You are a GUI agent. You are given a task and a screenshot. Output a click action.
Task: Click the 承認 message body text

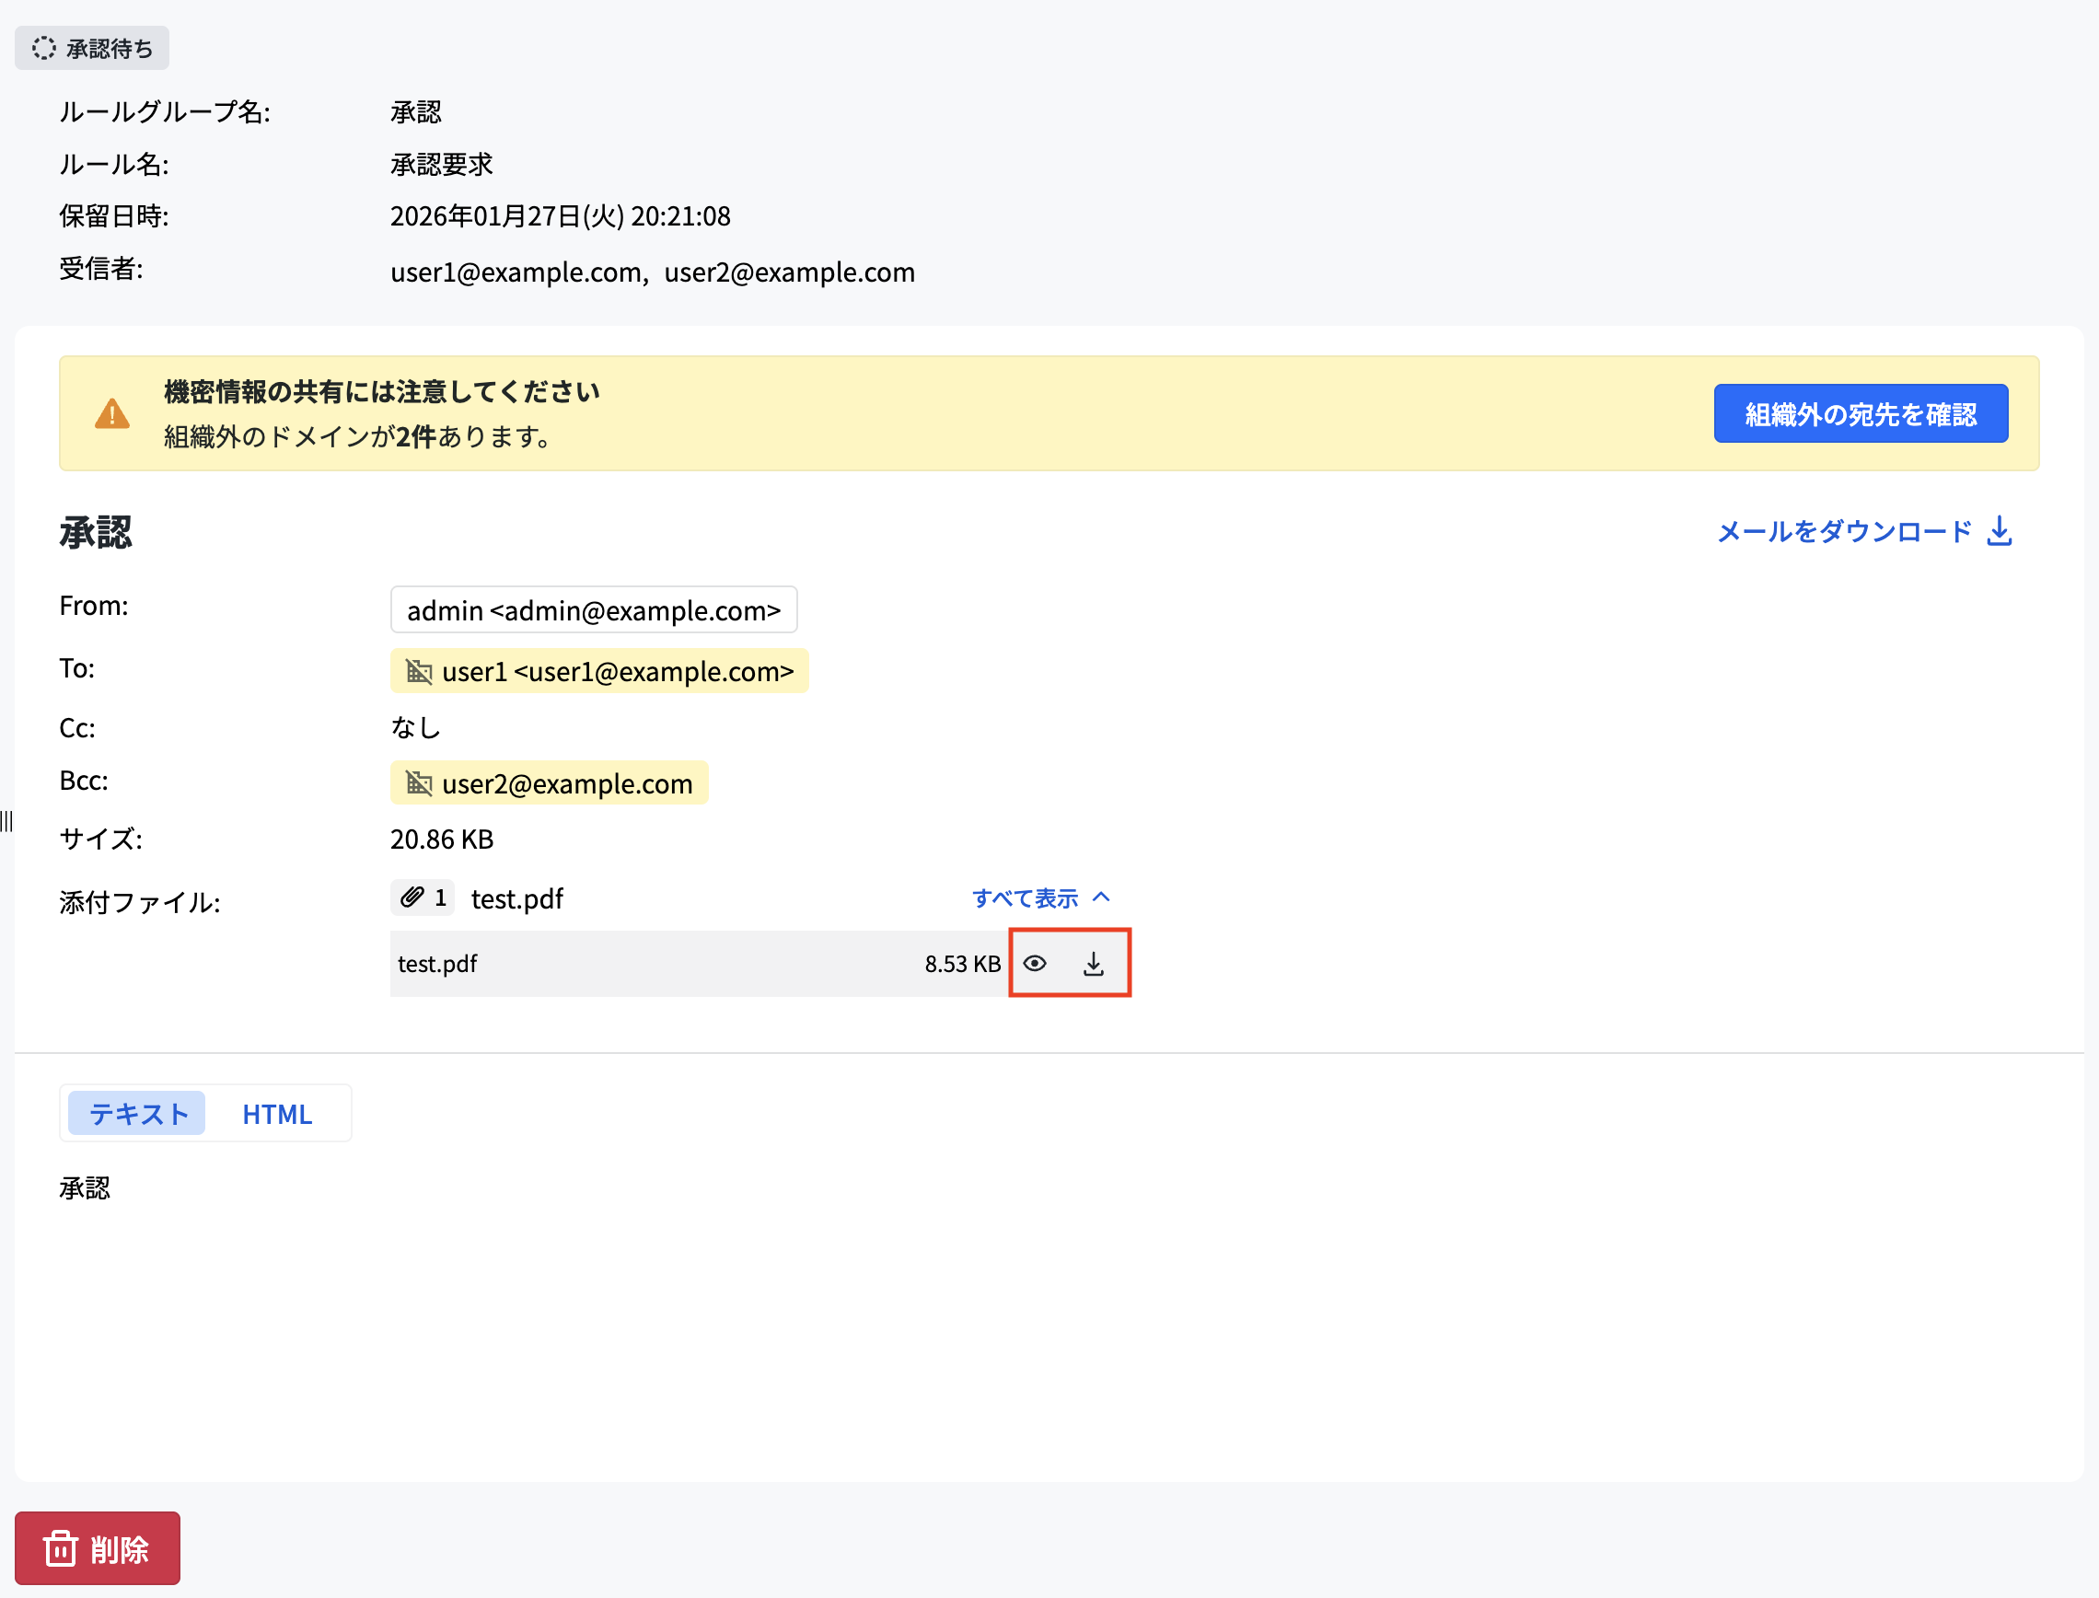(x=85, y=1188)
